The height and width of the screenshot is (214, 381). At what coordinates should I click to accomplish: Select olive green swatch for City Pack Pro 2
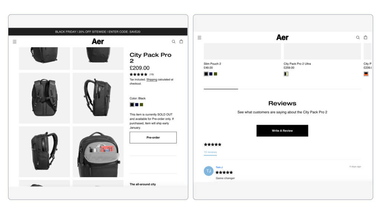pos(141,104)
